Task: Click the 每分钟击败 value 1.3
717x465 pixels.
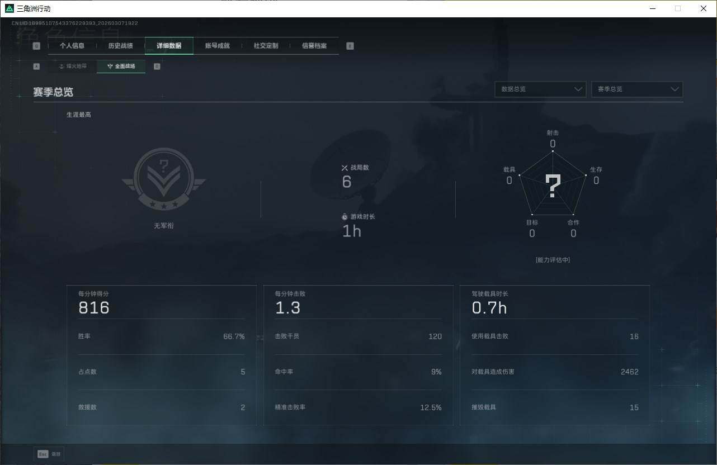Action: pyautogui.click(x=287, y=307)
